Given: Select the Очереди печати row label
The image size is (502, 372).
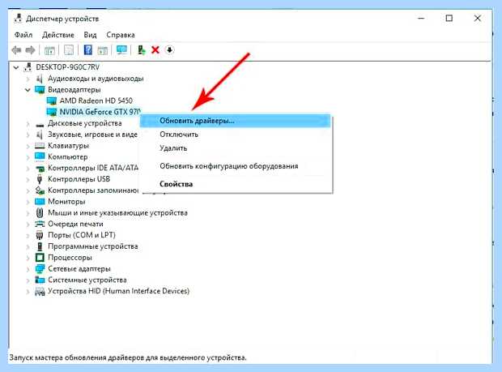Looking at the screenshot, I should (x=75, y=224).
